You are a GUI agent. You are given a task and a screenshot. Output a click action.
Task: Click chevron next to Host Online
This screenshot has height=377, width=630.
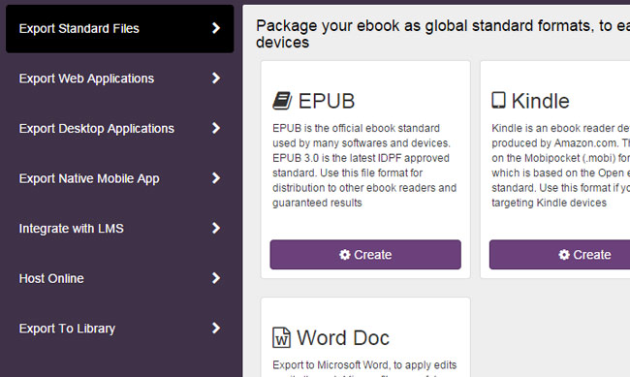point(216,278)
